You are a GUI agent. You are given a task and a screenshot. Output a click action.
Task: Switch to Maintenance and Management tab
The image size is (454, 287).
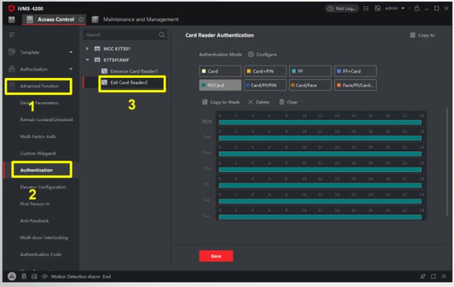coord(140,19)
